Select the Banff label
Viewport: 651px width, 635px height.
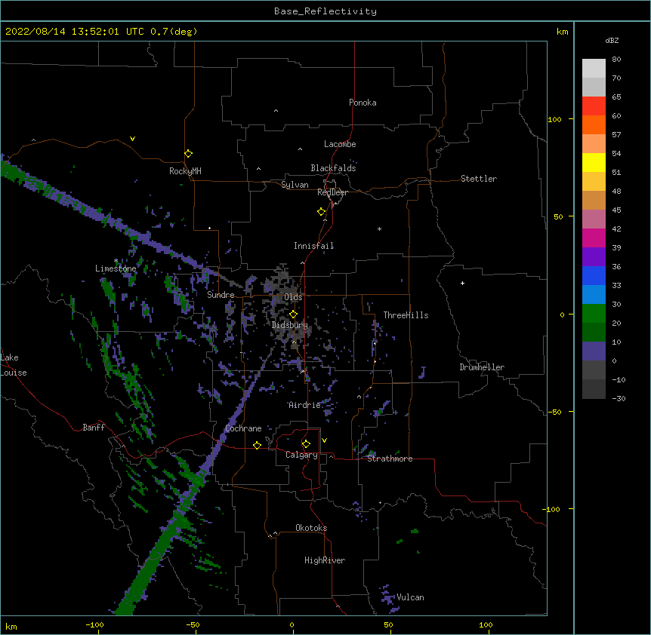pos(94,428)
